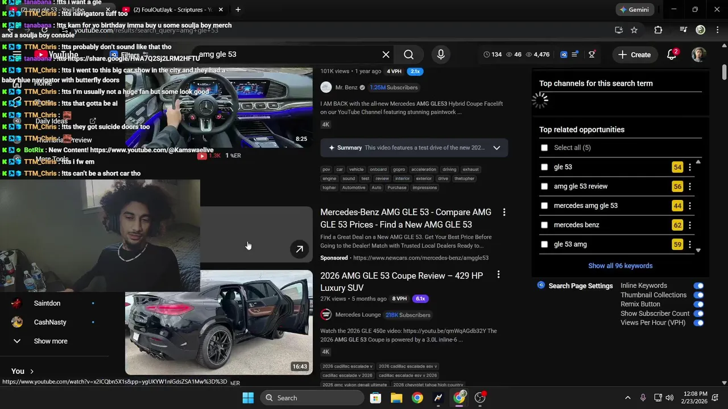Click the "2026 cadillac escalade v" tag chip
728x409 pixels.
(x=348, y=366)
